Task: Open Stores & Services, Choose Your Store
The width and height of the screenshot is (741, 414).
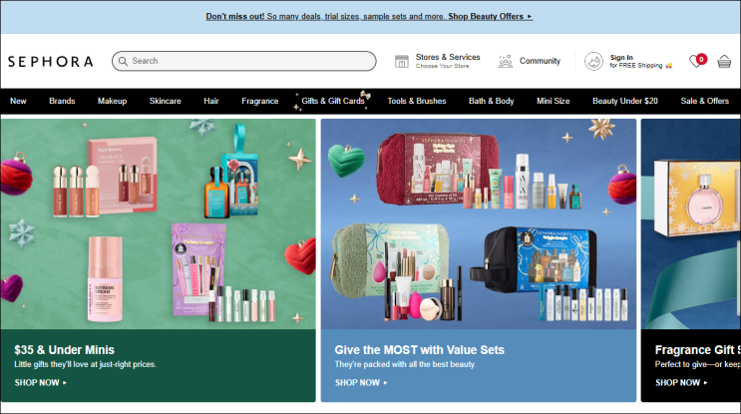Action: tap(438, 61)
